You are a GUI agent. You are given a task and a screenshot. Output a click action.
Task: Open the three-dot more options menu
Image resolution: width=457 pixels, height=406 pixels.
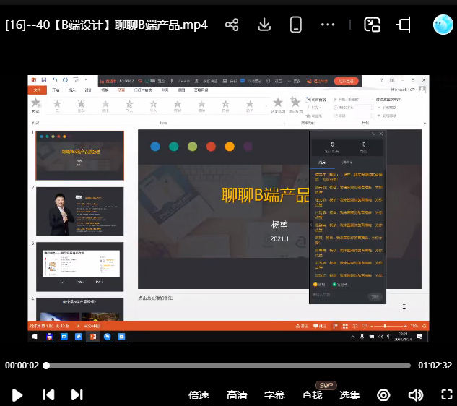328,25
